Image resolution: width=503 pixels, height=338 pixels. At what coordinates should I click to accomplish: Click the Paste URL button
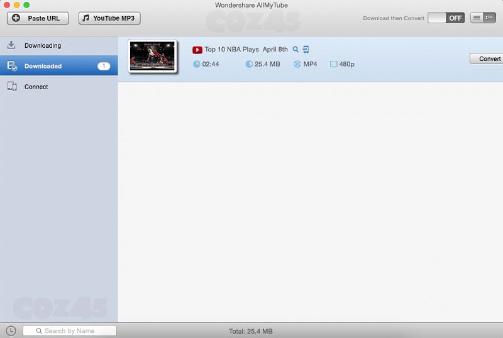click(38, 18)
